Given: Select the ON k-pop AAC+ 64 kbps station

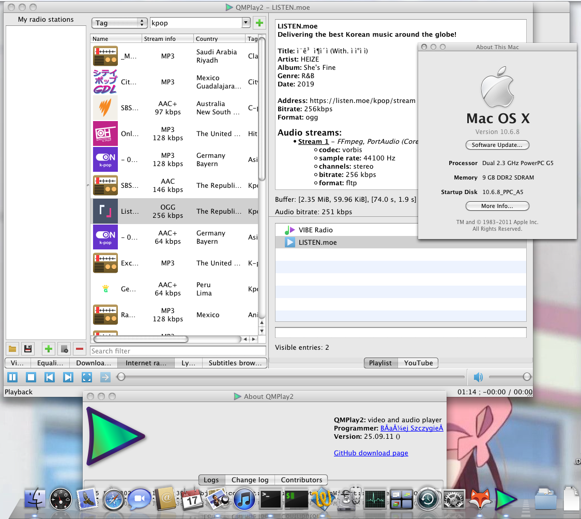Looking at the screenshot, I should (x=174, y=237).
